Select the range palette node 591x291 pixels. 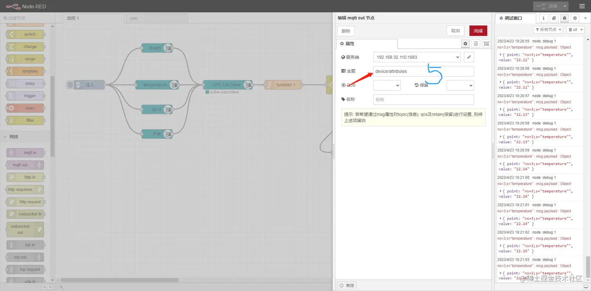pyautogui.click(x=25, y=59)
